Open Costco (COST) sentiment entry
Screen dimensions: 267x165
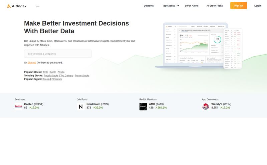(34, 104)
